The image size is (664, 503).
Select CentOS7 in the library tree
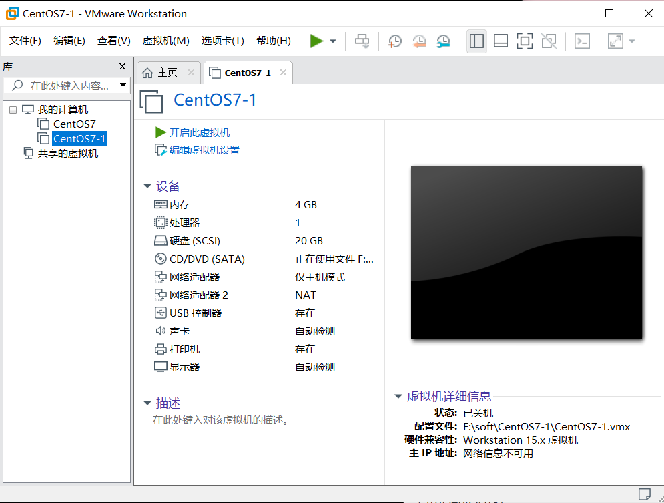click(x=73, y=124)
